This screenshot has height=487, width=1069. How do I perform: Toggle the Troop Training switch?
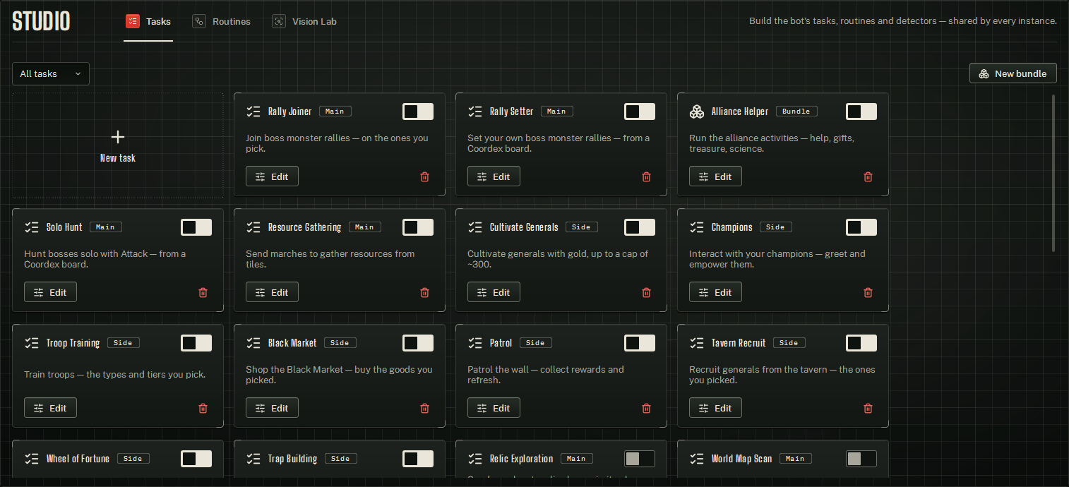point(196,343)
